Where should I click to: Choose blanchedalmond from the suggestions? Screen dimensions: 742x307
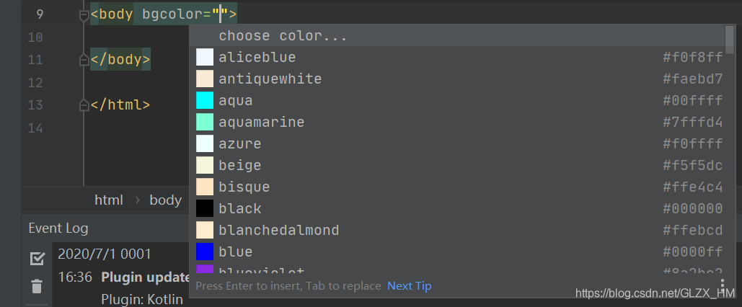pyautogui.click(x=459, y=230)
